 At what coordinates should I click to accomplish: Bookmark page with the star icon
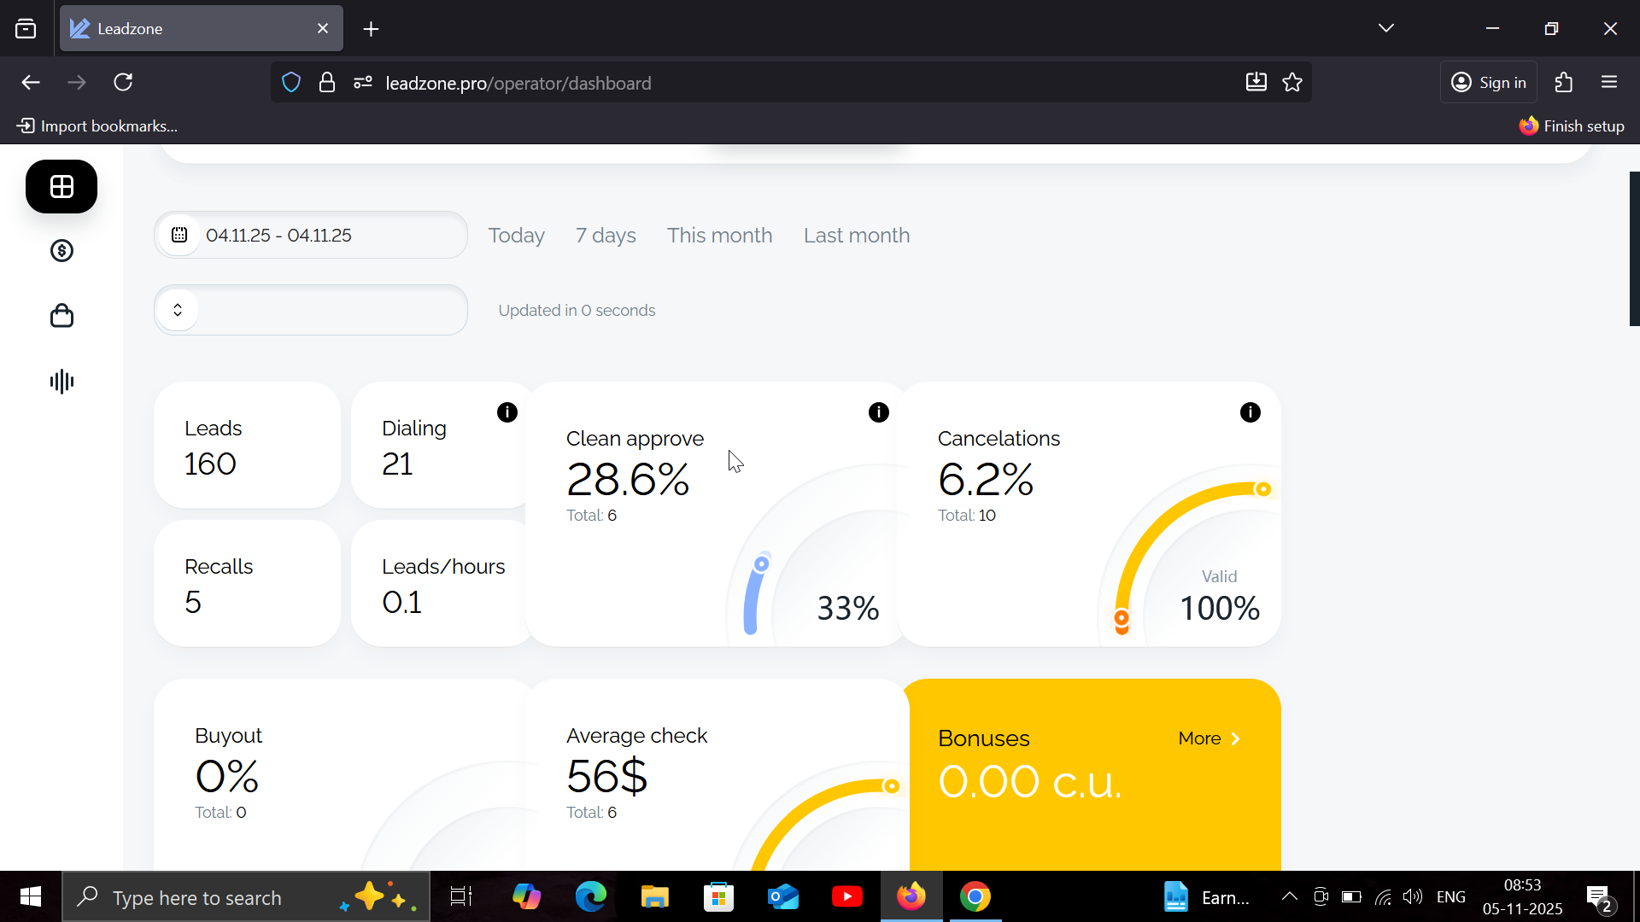1292,82
